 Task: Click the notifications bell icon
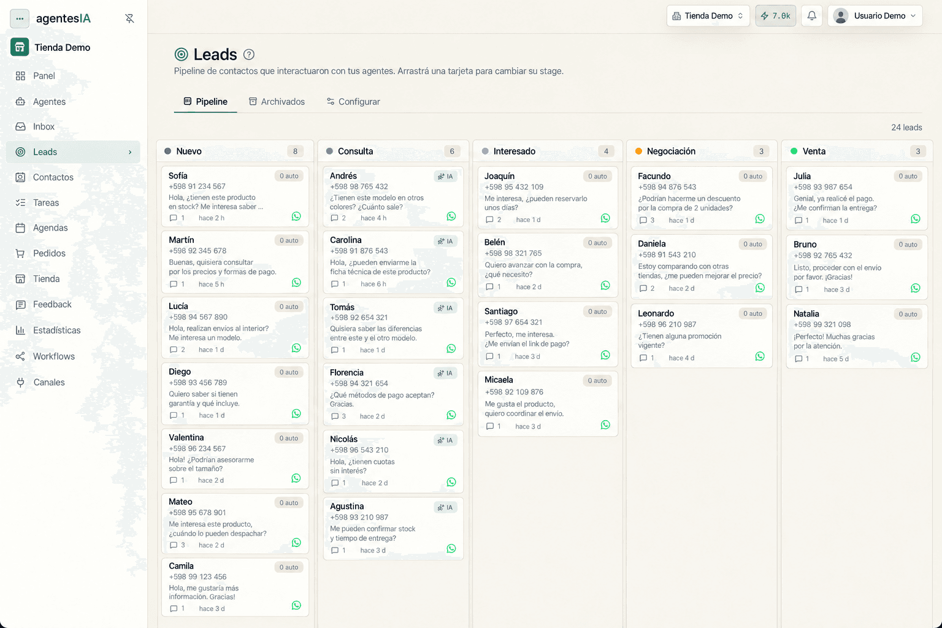click(811, 16)
